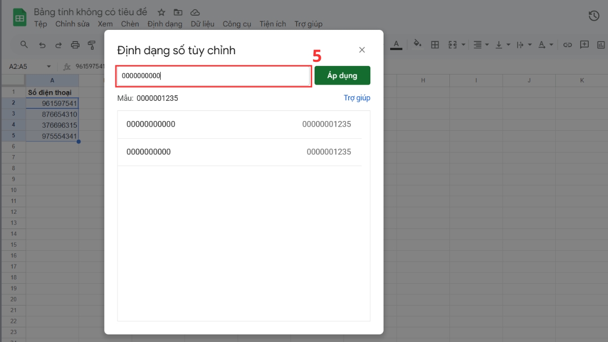This screenshot has width=608, height=342.
Task: Click the merge cells icon
Action: pyautogui.click(x=452, y=45)
